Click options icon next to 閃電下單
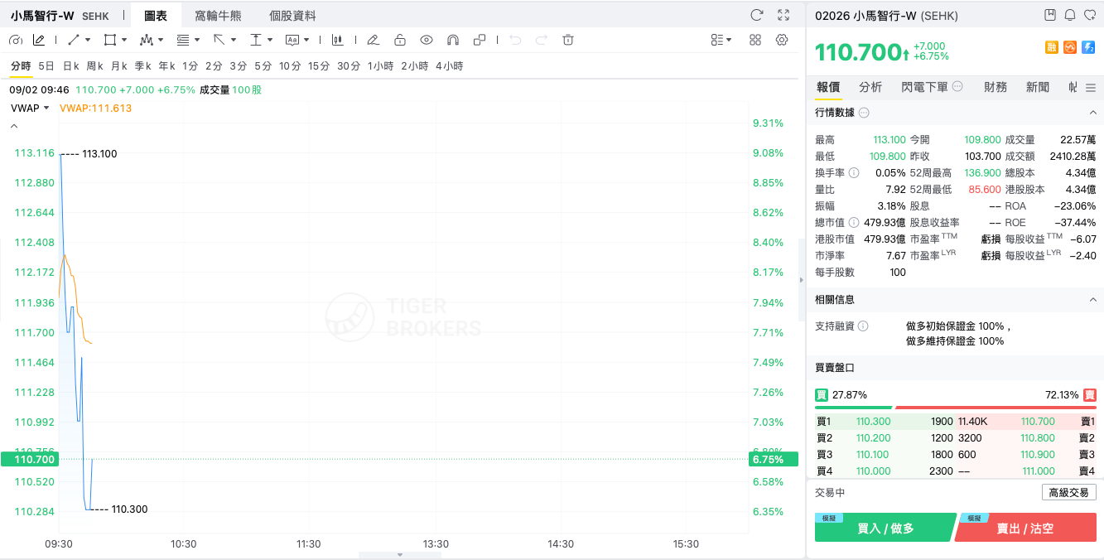This screenshot has height=560, width=1104. tap(957, 87)
